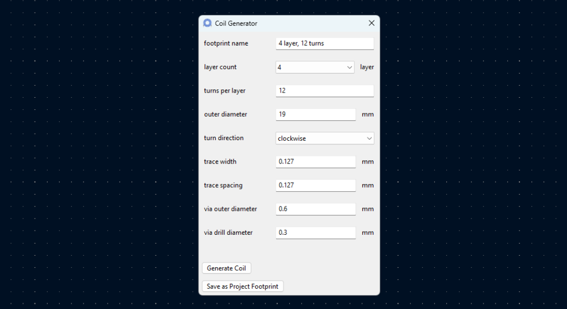This screenshot has width=567, height=309.
Task: Click the Coil Generator app icon
Action: tap(207, 23)
